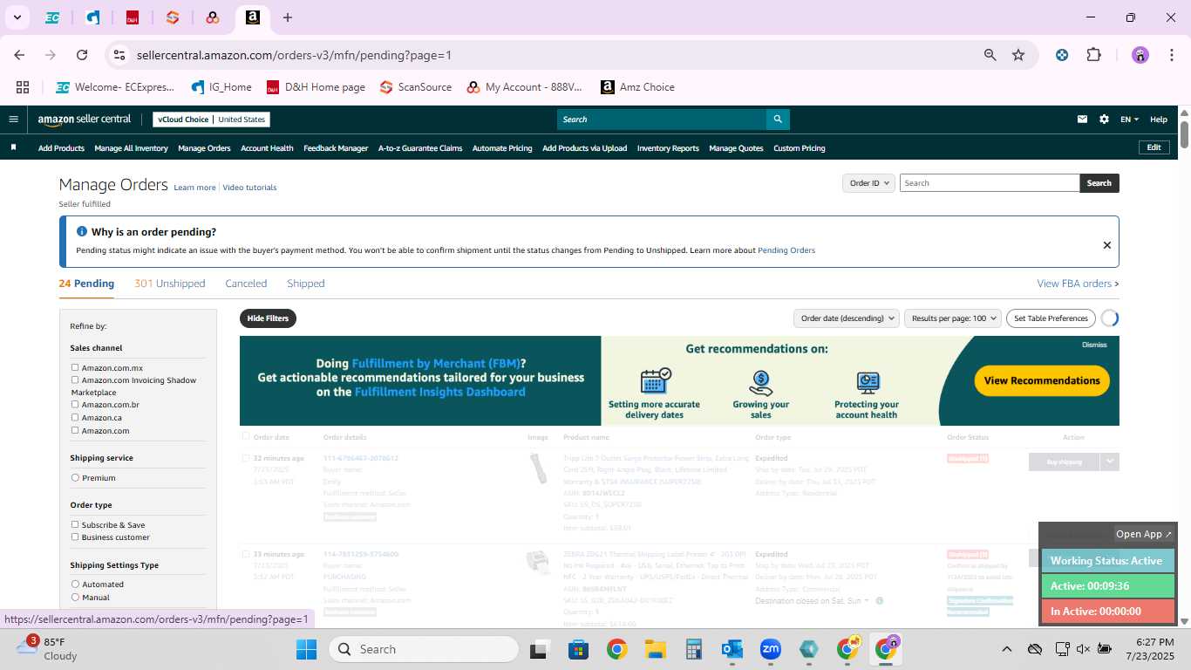
Task: Click the page vertical scrollbar thumb
Action: 1185,133
